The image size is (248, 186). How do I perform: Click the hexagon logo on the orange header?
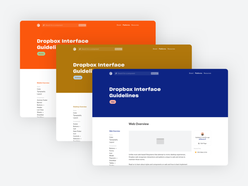pyautogui.click(x=38, y=25)
